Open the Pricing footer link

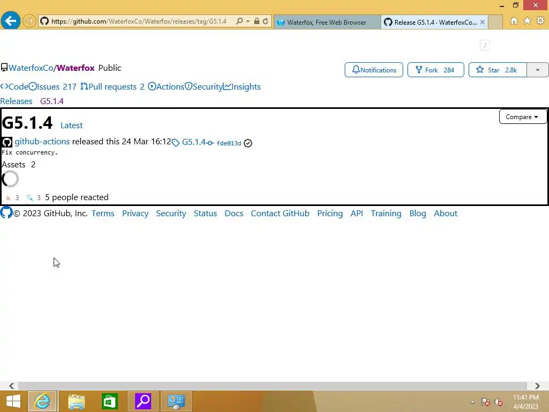pyautogui.click(x=330, y=214)
